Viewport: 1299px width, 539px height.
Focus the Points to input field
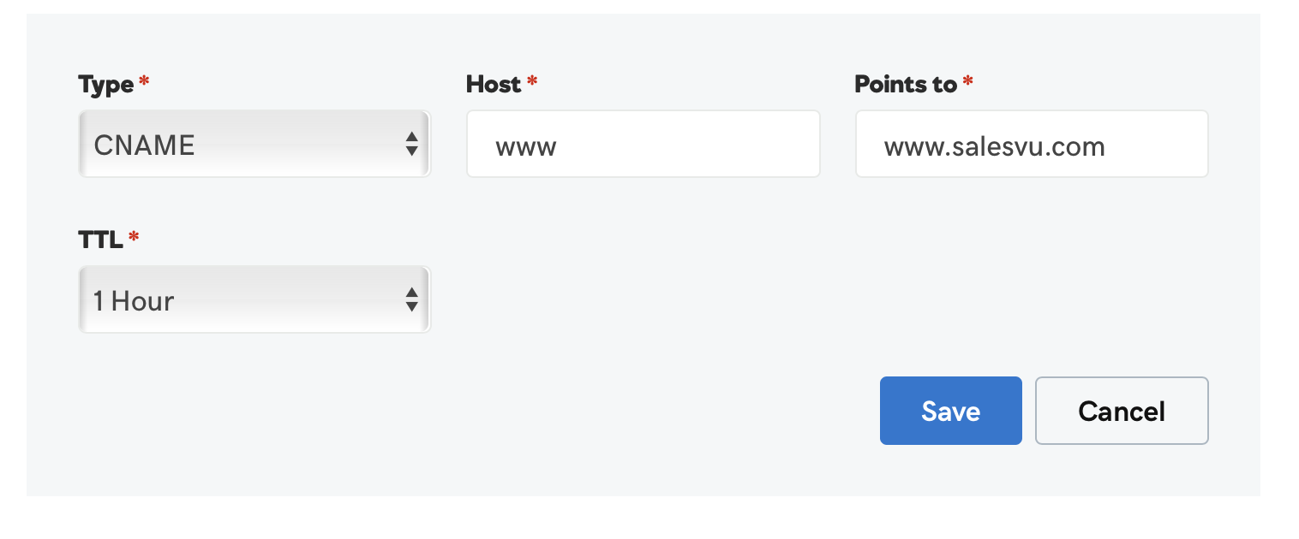coord(1031,144)
